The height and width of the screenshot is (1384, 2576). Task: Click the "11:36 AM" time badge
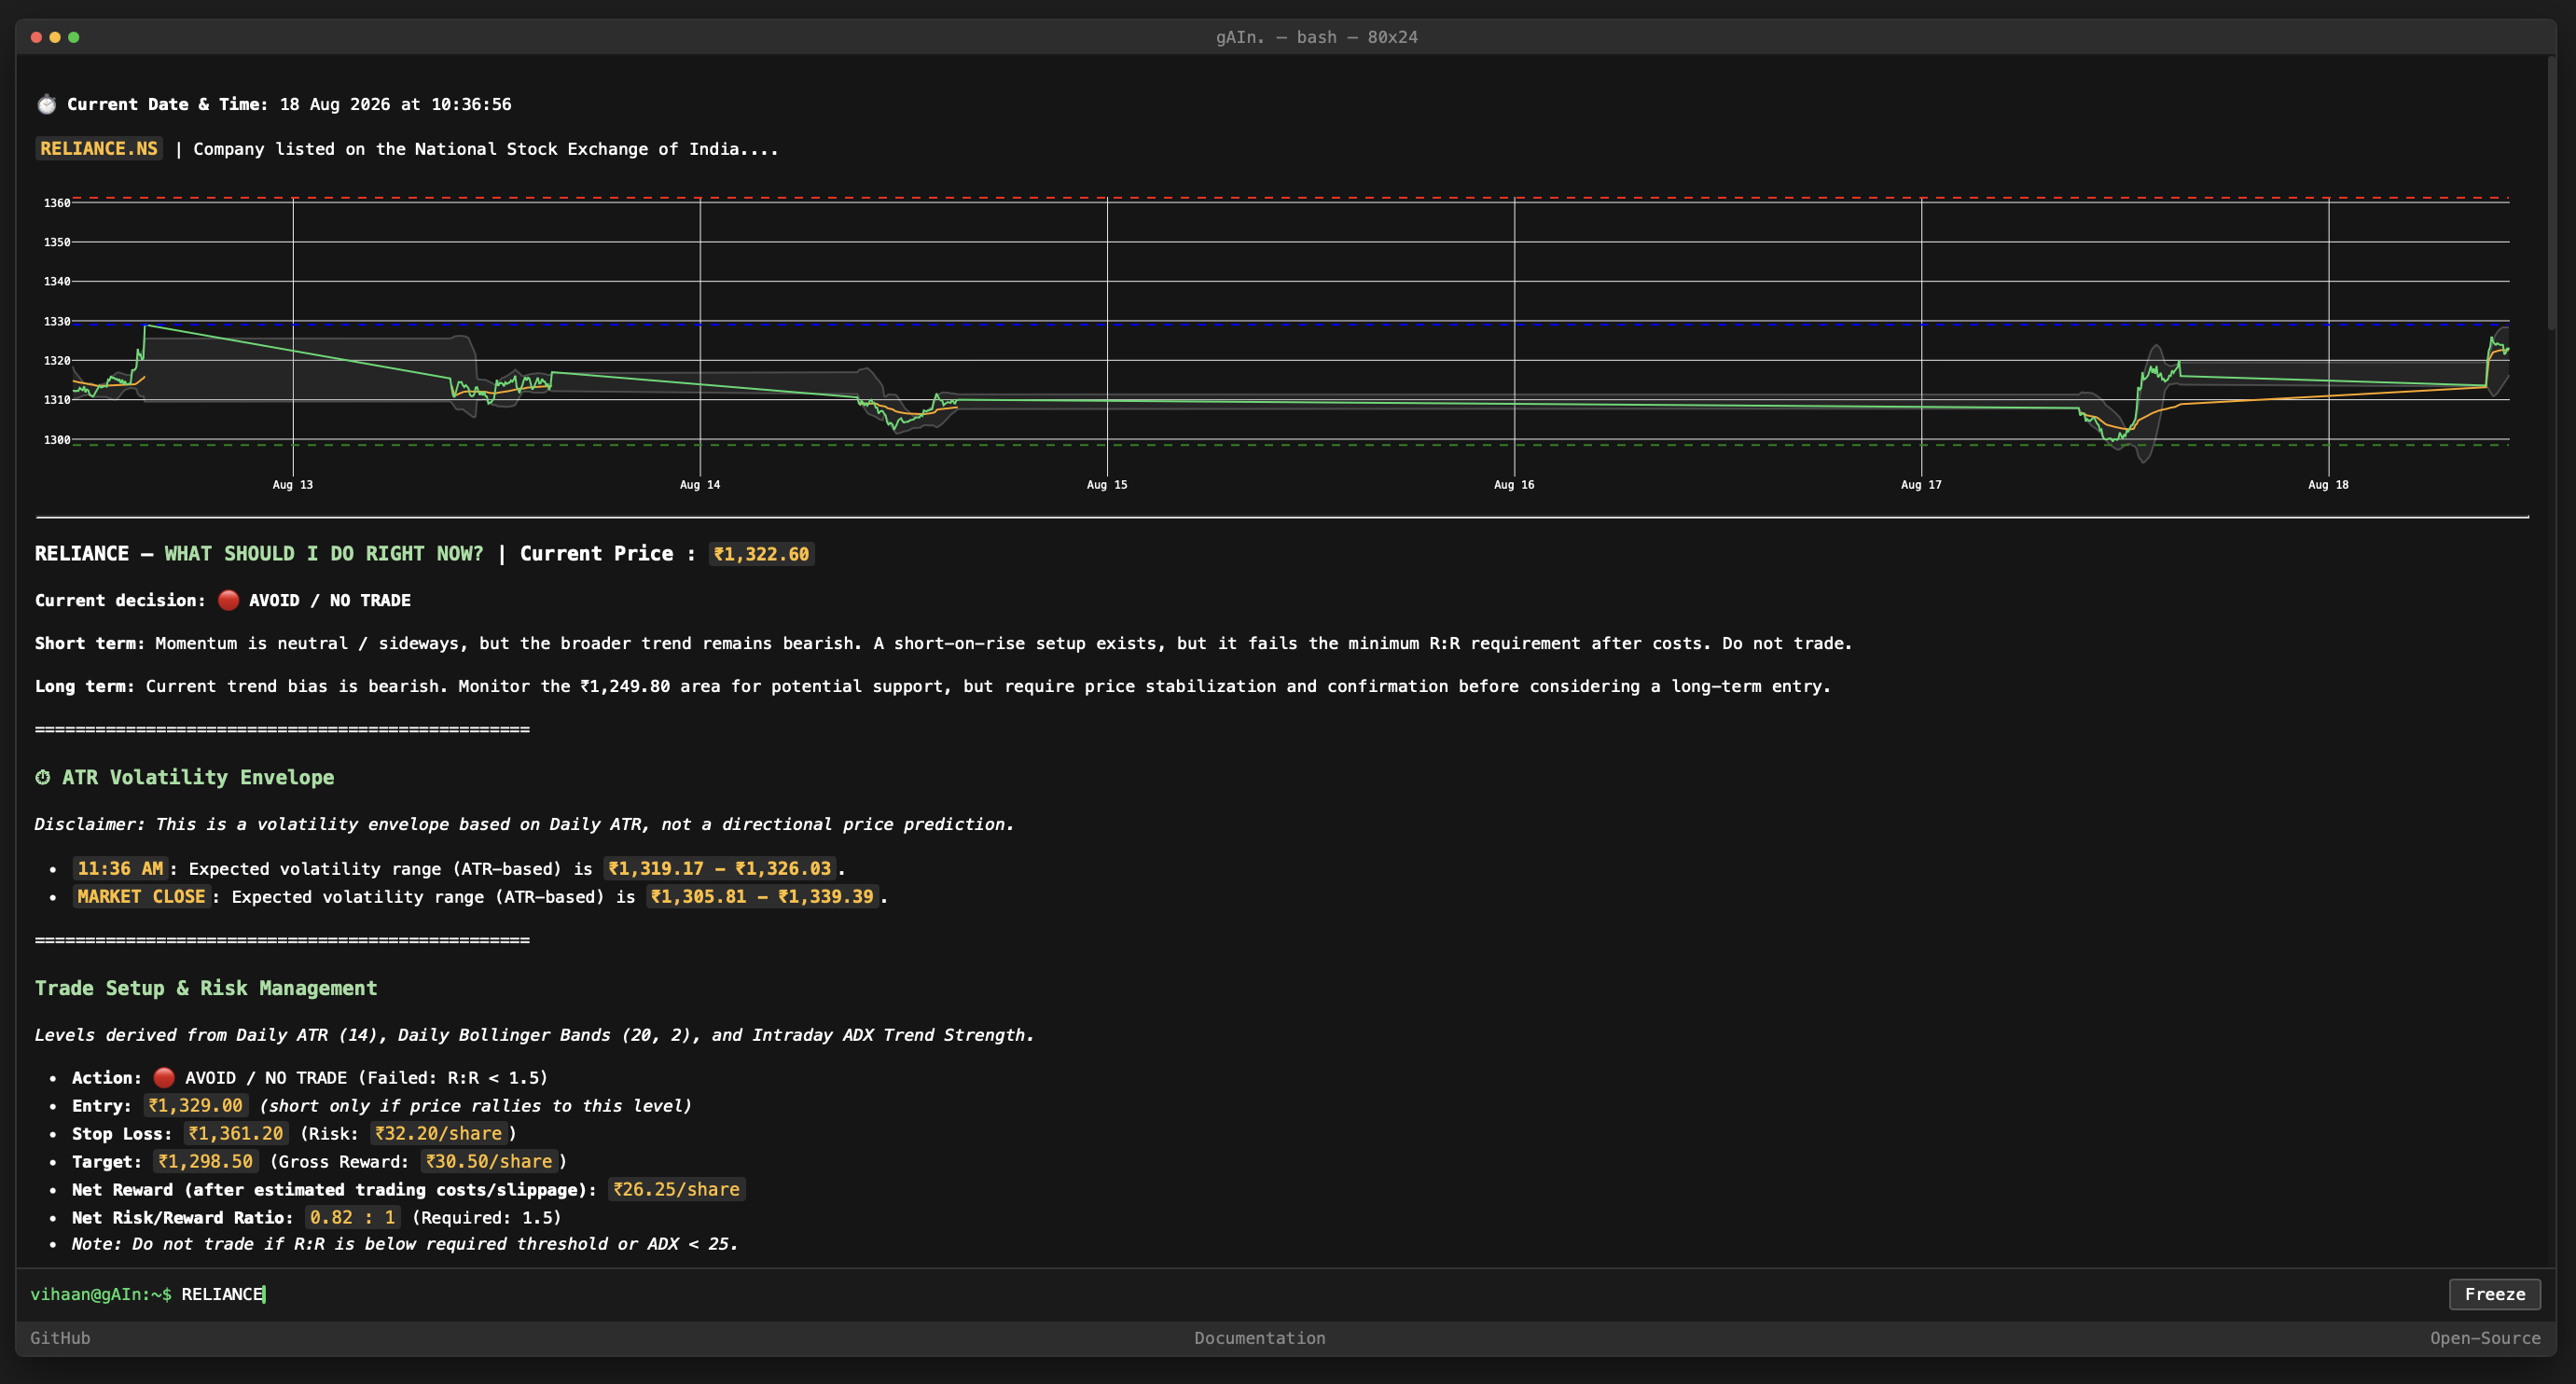point(120,869)
